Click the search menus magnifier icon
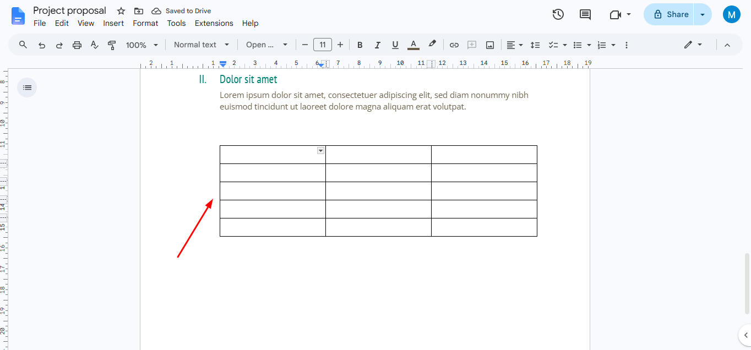This screenshot has width=751, height=350. point(23,45)
